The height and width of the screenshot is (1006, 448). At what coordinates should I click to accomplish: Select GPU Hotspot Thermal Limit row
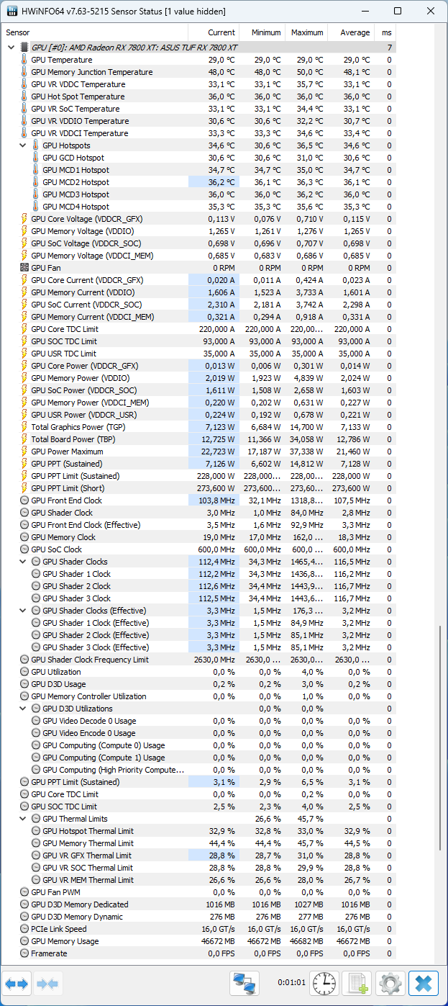point(198,831)
